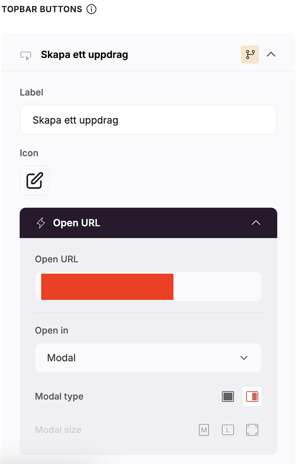This screenshot has width=304, height=464.
Task: Click the Skapa ett uppdrag panel title
Action: (x=84, y=54)
